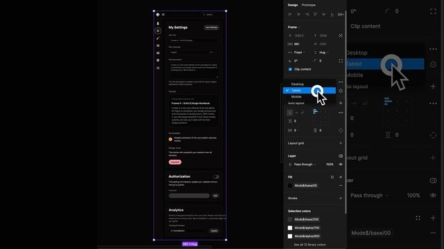This screenshot has width=444, height=249.
Task: Click width field showing 681
Action: (299, 44)
